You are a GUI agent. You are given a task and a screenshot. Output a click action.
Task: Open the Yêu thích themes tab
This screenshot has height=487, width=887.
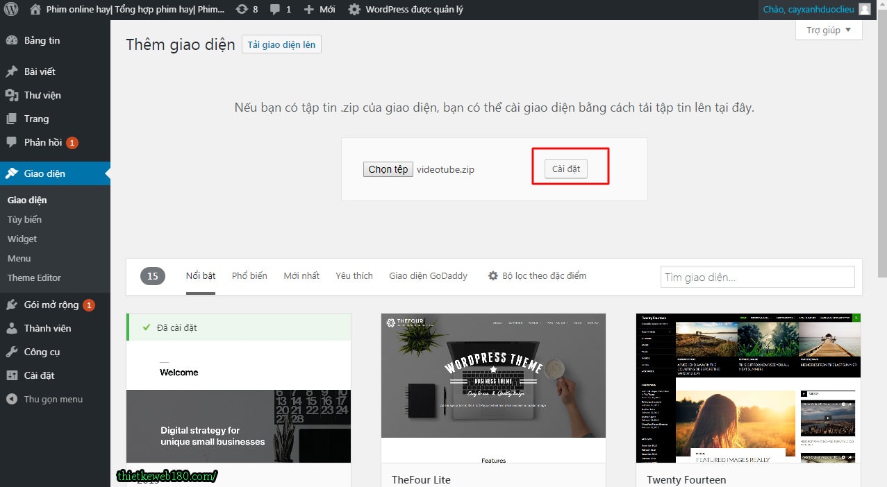pos(354,275)
